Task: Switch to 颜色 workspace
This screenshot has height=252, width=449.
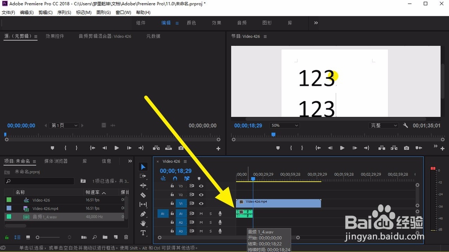Action: coord(191,23)
